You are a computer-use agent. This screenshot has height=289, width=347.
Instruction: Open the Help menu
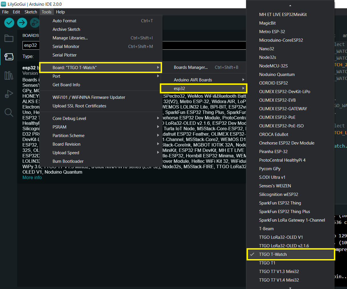tap(60, 12)
